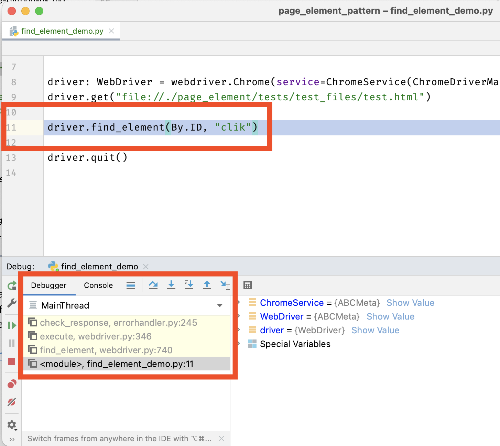
Task: Click the Switch frames hint text
Action: [x=119, y=439]
